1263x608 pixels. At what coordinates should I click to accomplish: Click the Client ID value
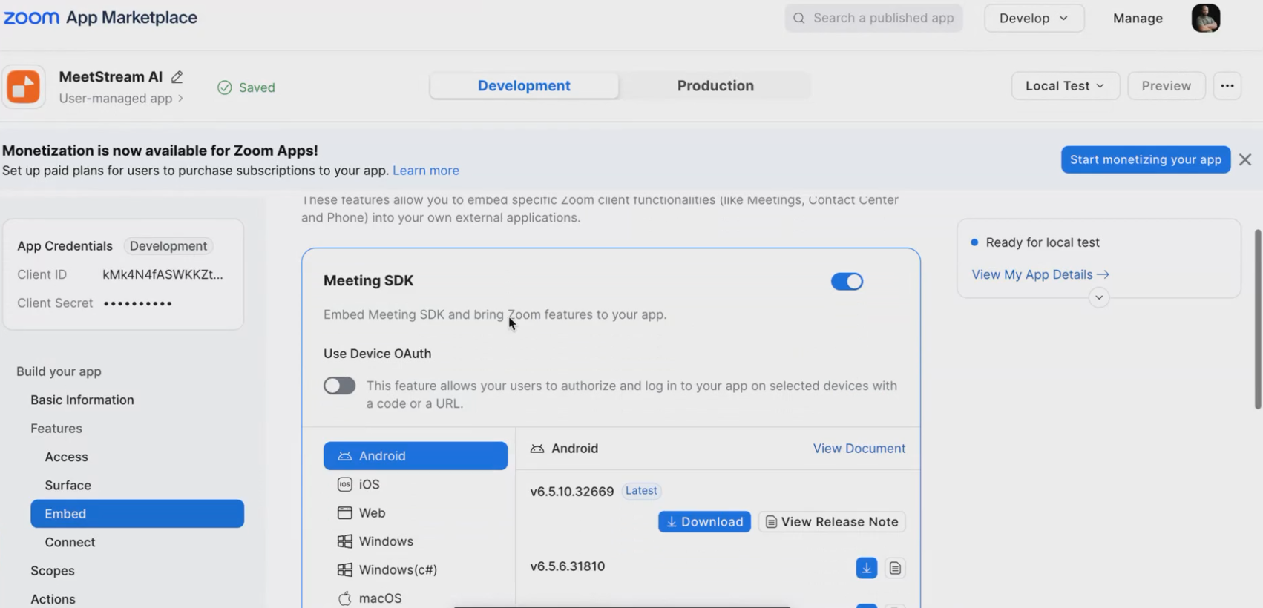pyautogui.click(x=163, y=274)
